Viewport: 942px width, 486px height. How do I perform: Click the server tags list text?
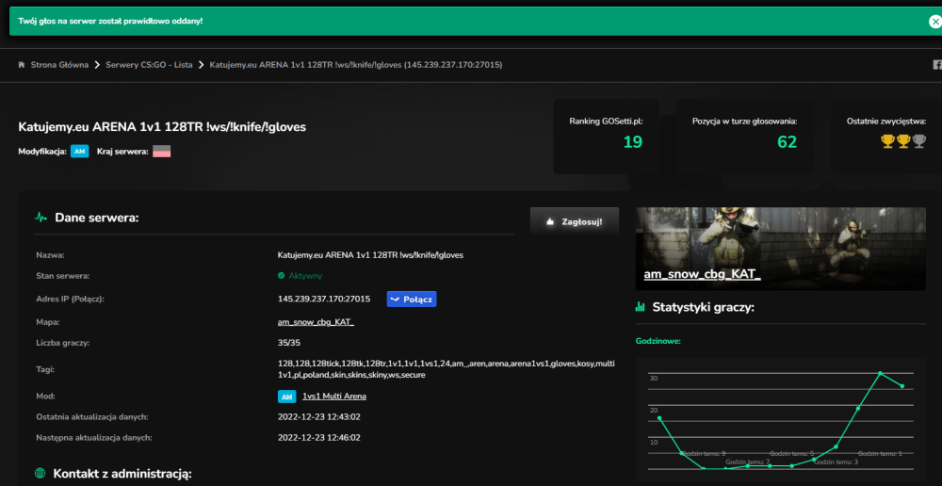(447, 369)
